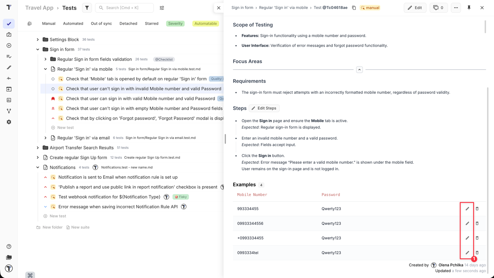The image size is (494, 278).
Task: Switch to the Automated tab
Action: point(73,24)
